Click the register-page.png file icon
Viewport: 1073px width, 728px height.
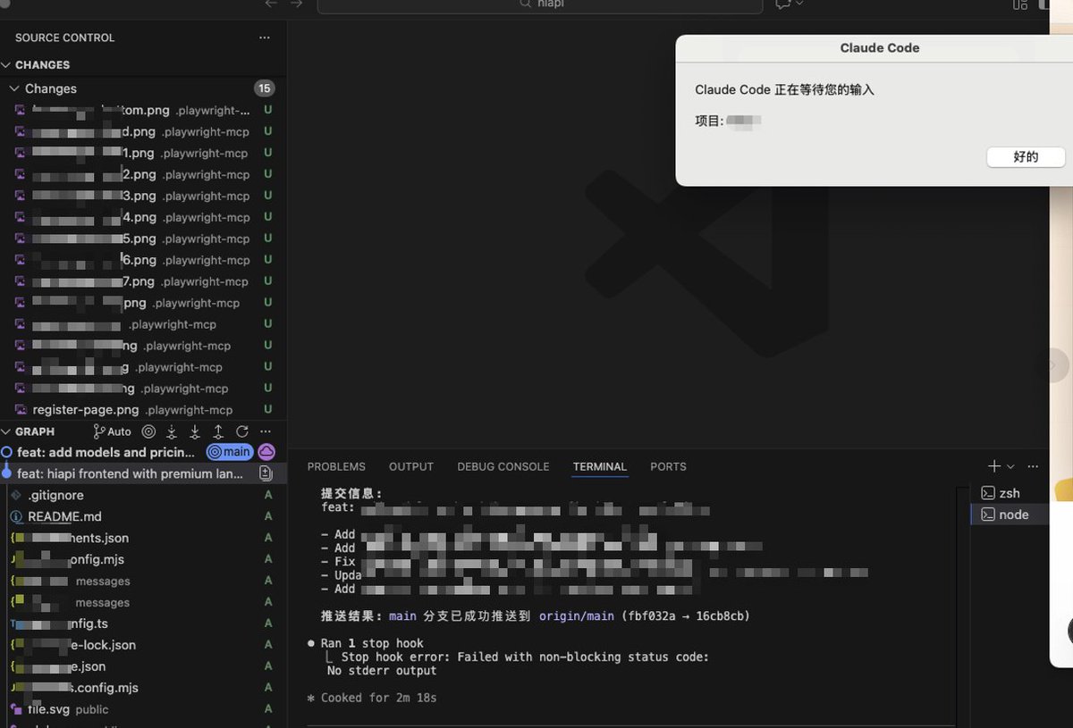pyautogui.click(x=21, y=410)
